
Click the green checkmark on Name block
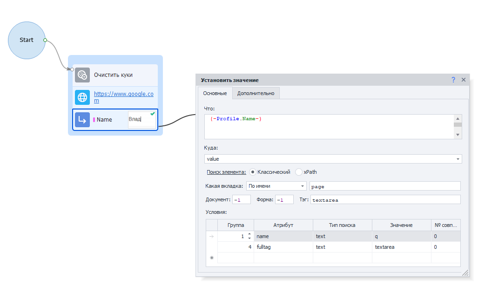tap(152, 114)
